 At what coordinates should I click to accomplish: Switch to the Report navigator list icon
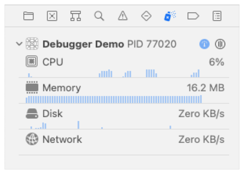point(217,16)
